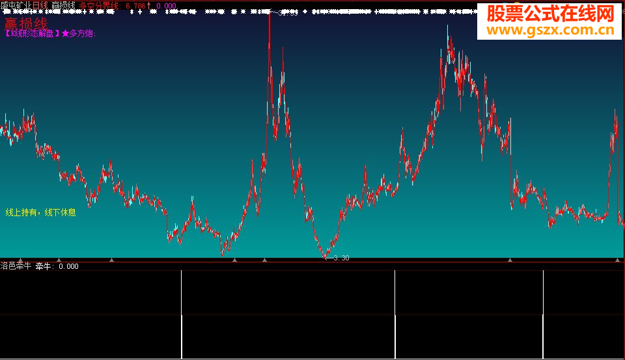This screenshot has width=625, height=360.
Task: Click the first white 牵牛 signal line
Action: (x=182, y=314)
